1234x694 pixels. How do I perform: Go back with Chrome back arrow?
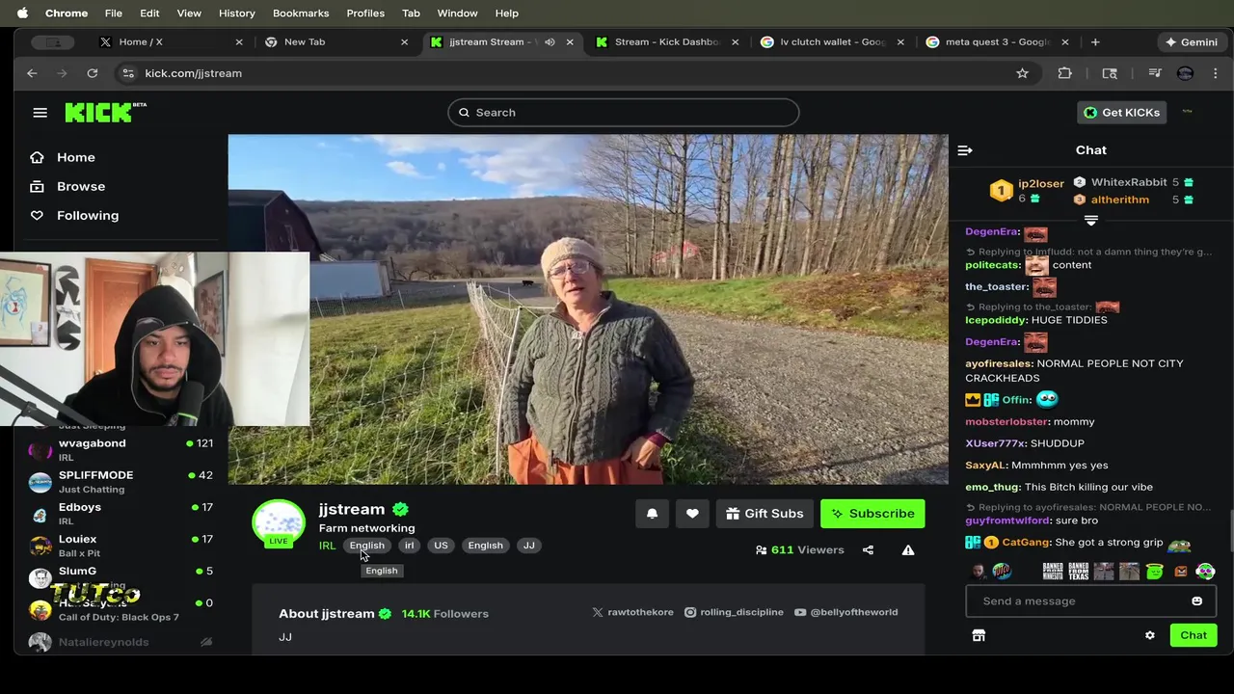tap(32, 73)
